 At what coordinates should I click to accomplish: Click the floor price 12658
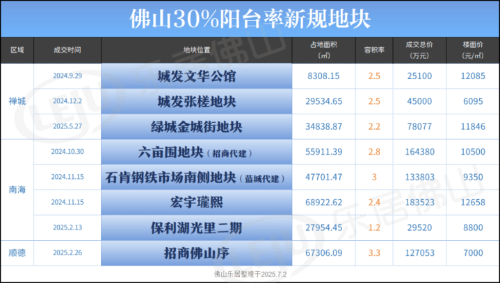[473, 203]
